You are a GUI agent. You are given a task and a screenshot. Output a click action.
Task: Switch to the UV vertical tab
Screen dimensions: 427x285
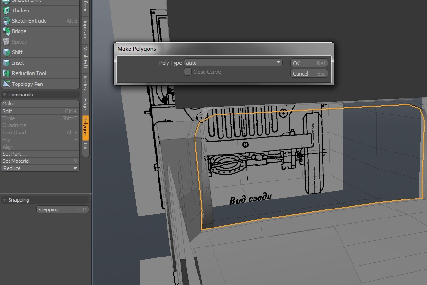click(85, 146)
